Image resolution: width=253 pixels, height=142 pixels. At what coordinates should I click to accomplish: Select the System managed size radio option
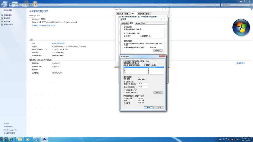click(124, 90)
